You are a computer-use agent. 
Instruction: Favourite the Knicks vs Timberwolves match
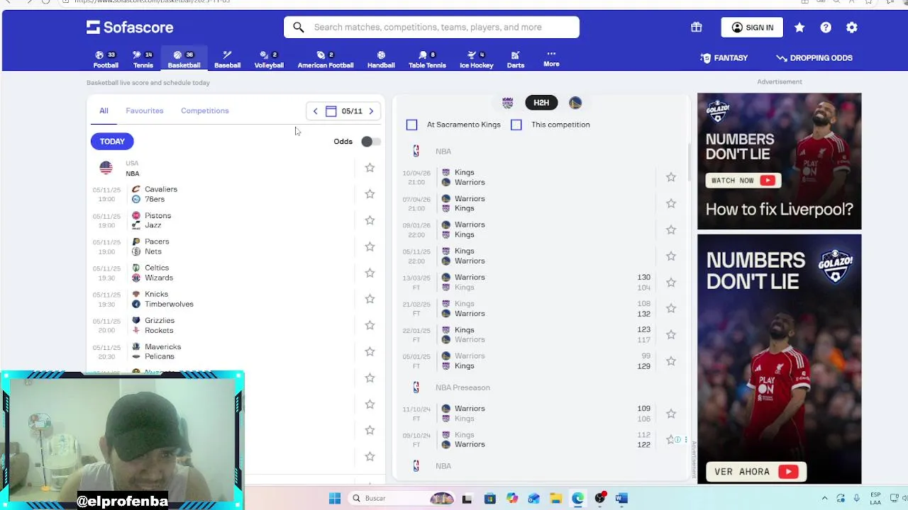[370, 299]
